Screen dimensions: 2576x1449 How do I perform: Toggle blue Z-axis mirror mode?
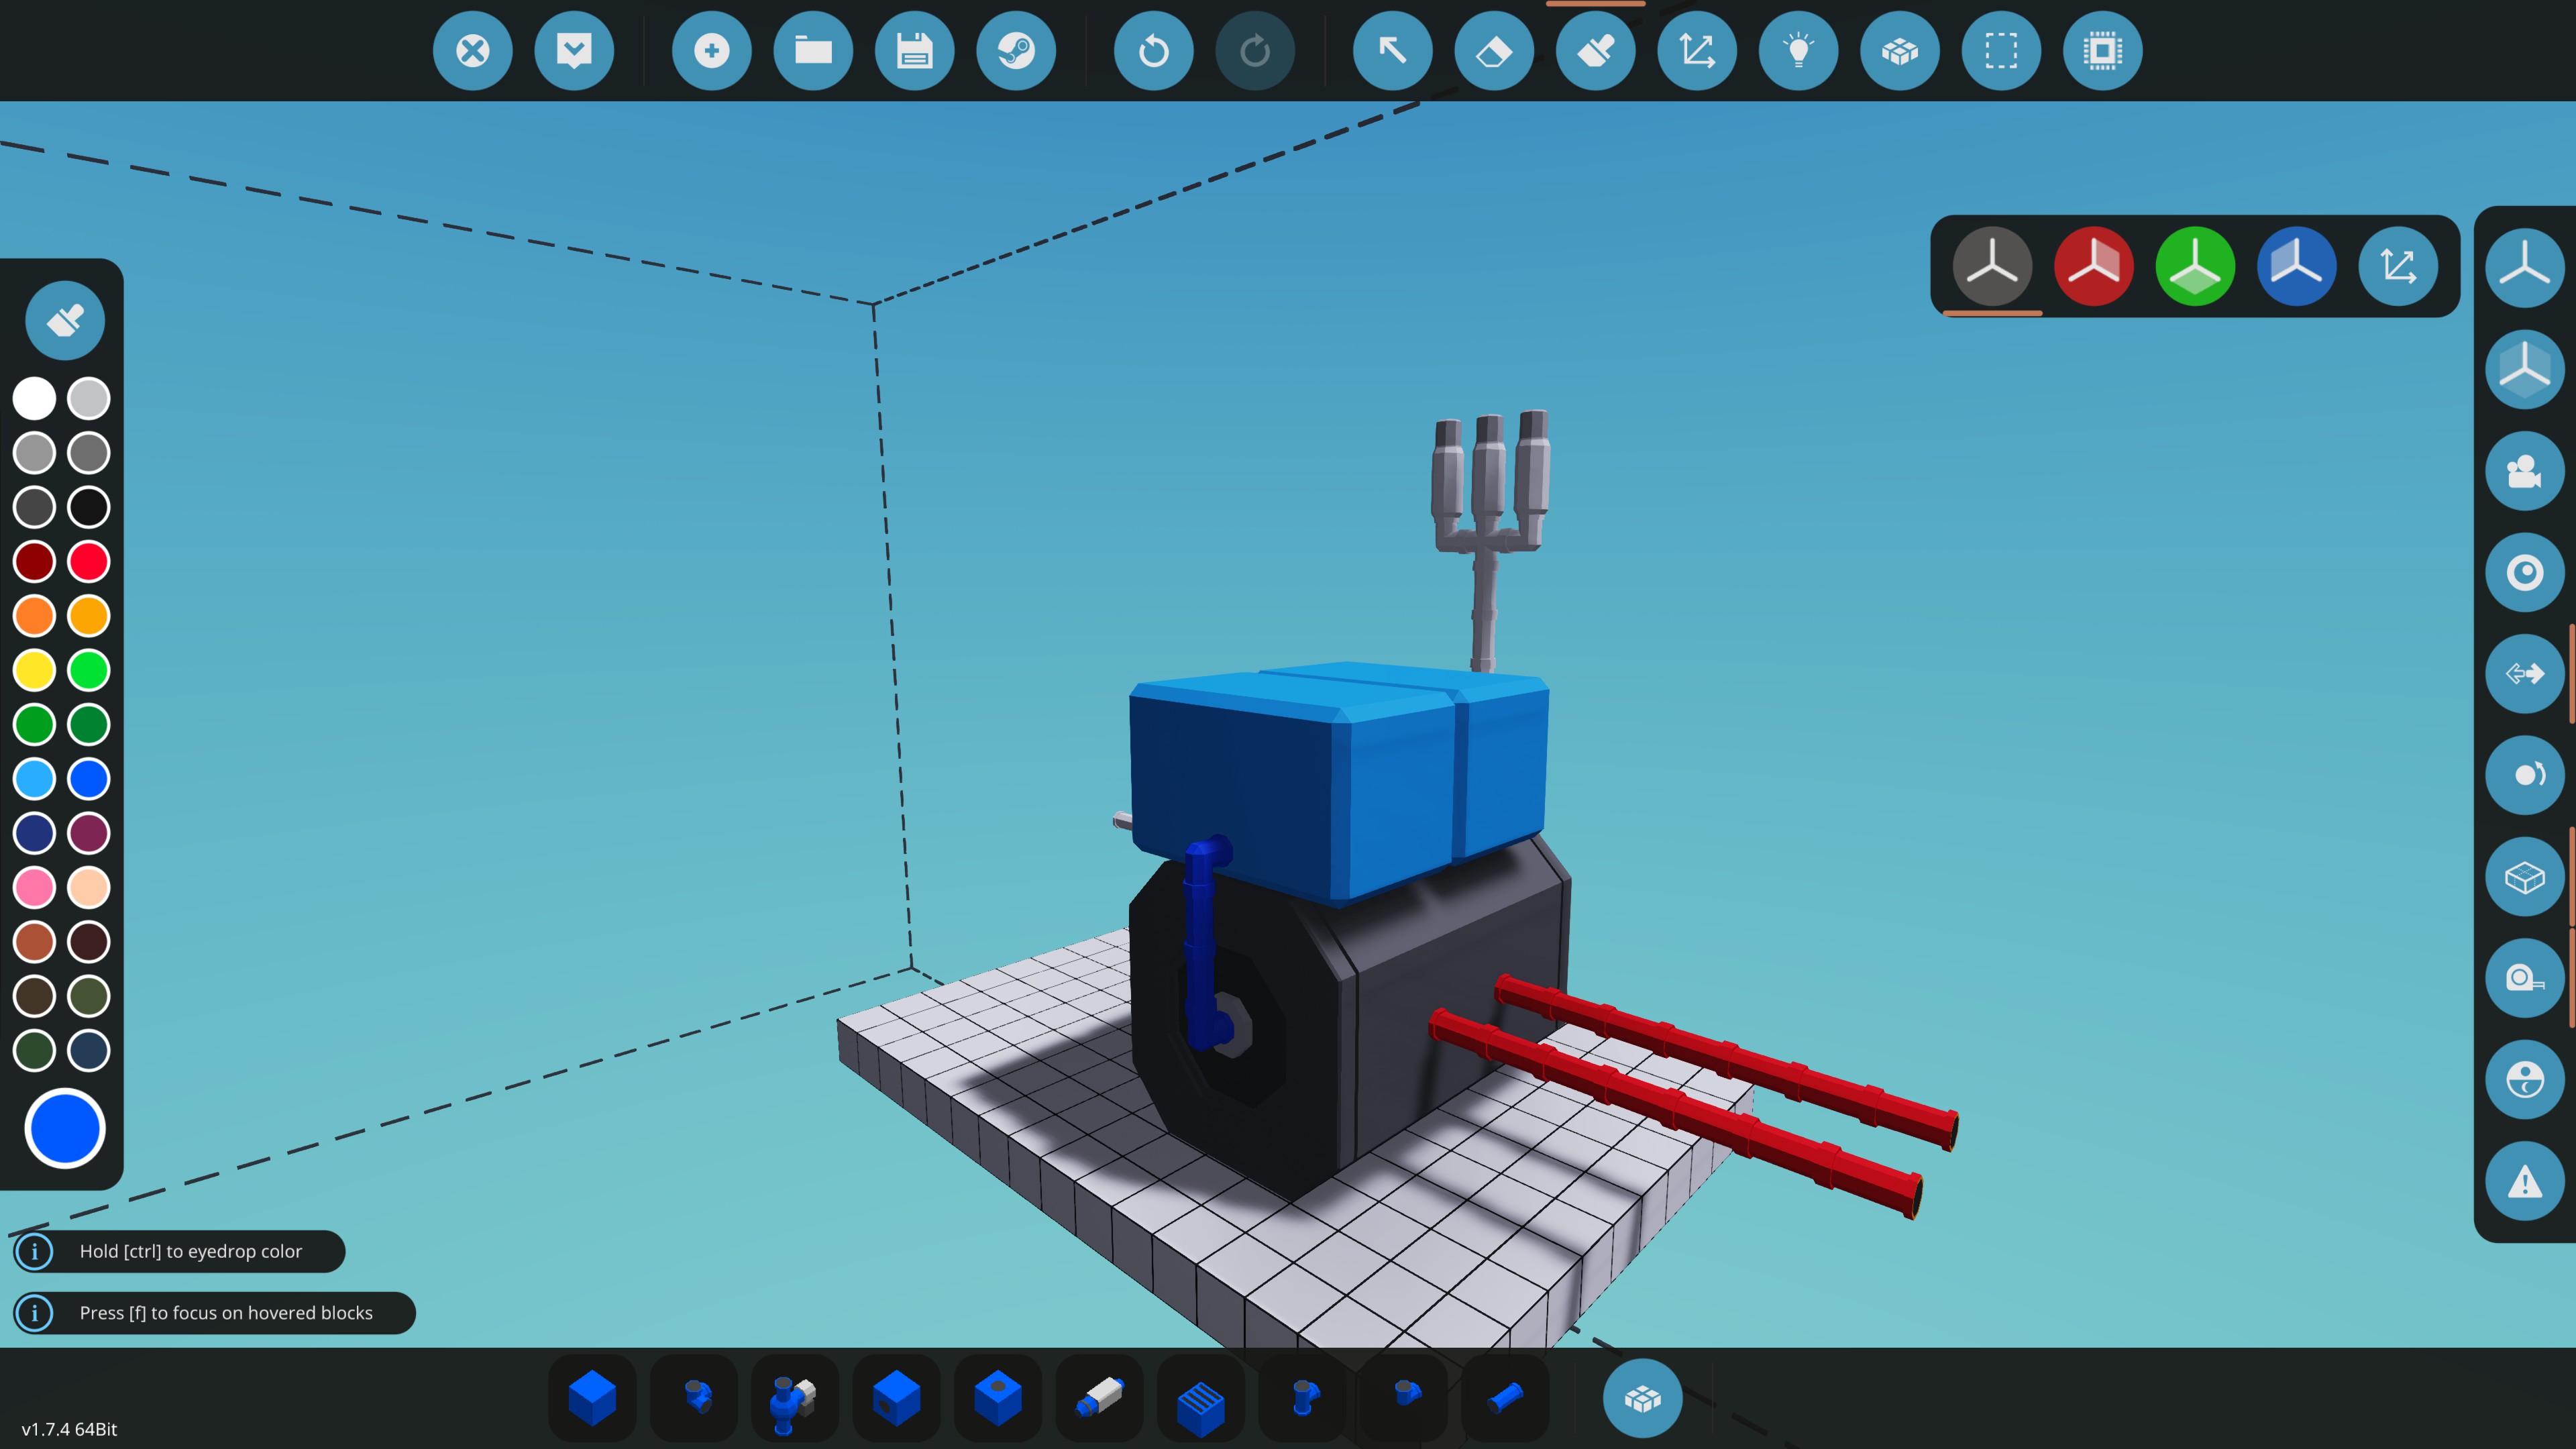tap(2296, 266)
